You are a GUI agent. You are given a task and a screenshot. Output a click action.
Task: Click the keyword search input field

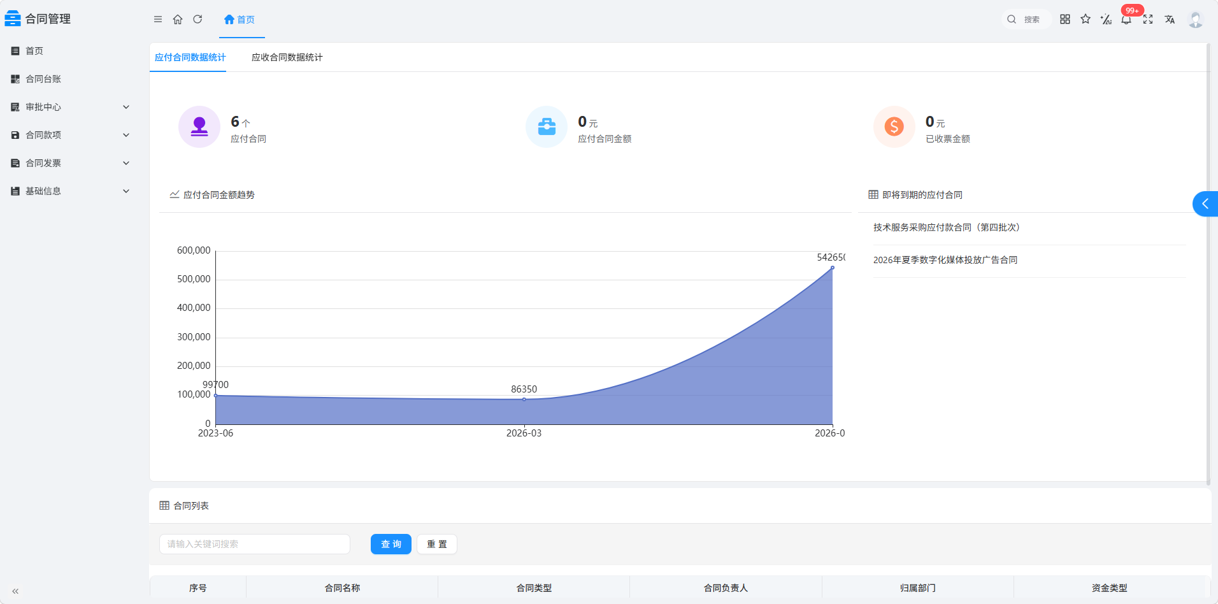click(x=255, y=544)
